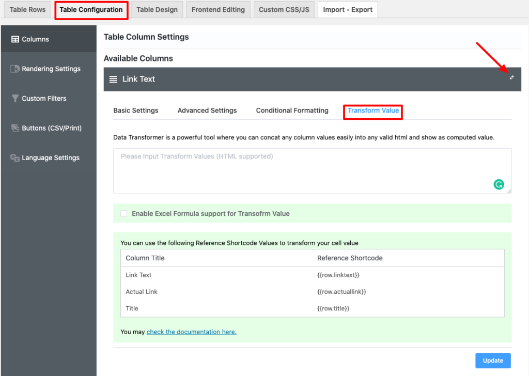Open the Advanced Settings sub-tab
This screenshot has width=529, height=376.
pyautogui.click(x=207, y=111)
